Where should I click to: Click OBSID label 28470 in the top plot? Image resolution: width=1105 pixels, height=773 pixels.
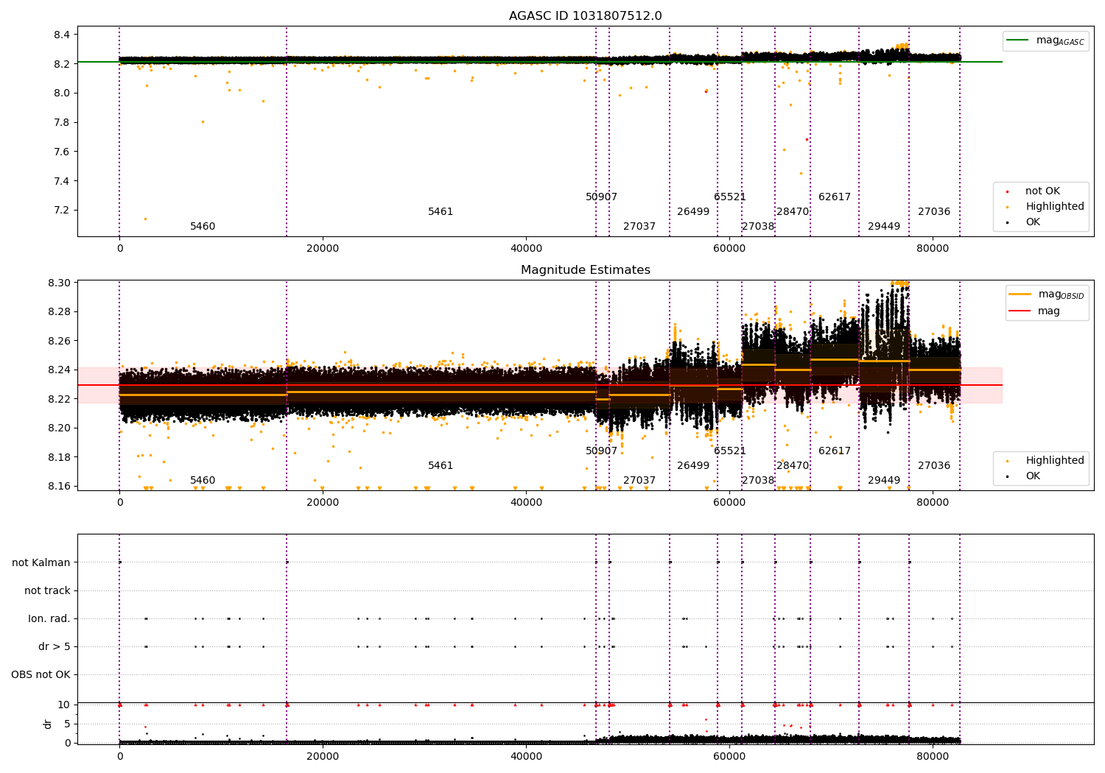click(793, 212)
